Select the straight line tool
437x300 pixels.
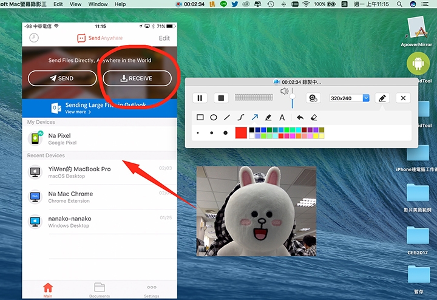pyautogui.click(x=227, y=117)
